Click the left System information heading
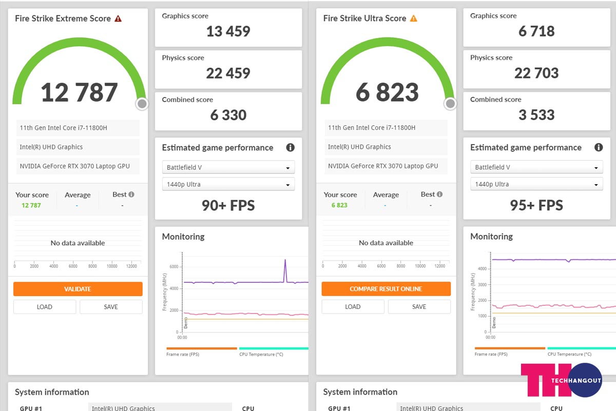Screen dimensions: 616x411 (52, 392)
